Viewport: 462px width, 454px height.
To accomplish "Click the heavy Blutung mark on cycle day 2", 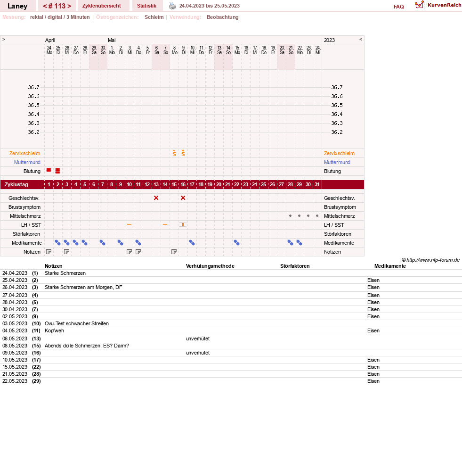I will coord(58,171).
